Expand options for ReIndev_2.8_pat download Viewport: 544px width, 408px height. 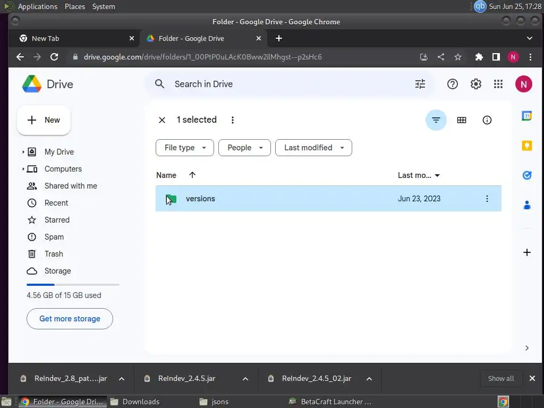[x=122, y=378]
